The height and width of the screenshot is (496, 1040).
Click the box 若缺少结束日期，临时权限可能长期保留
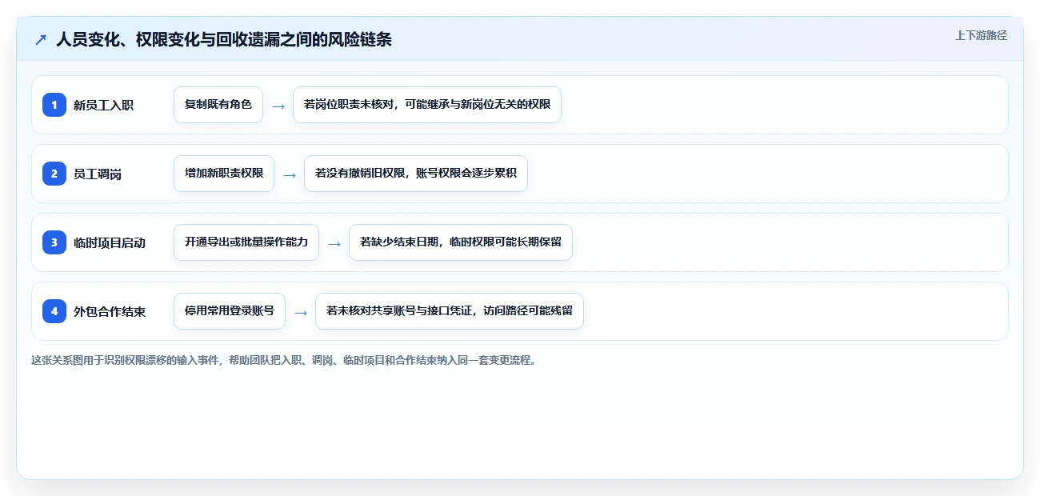click(461, 242)
